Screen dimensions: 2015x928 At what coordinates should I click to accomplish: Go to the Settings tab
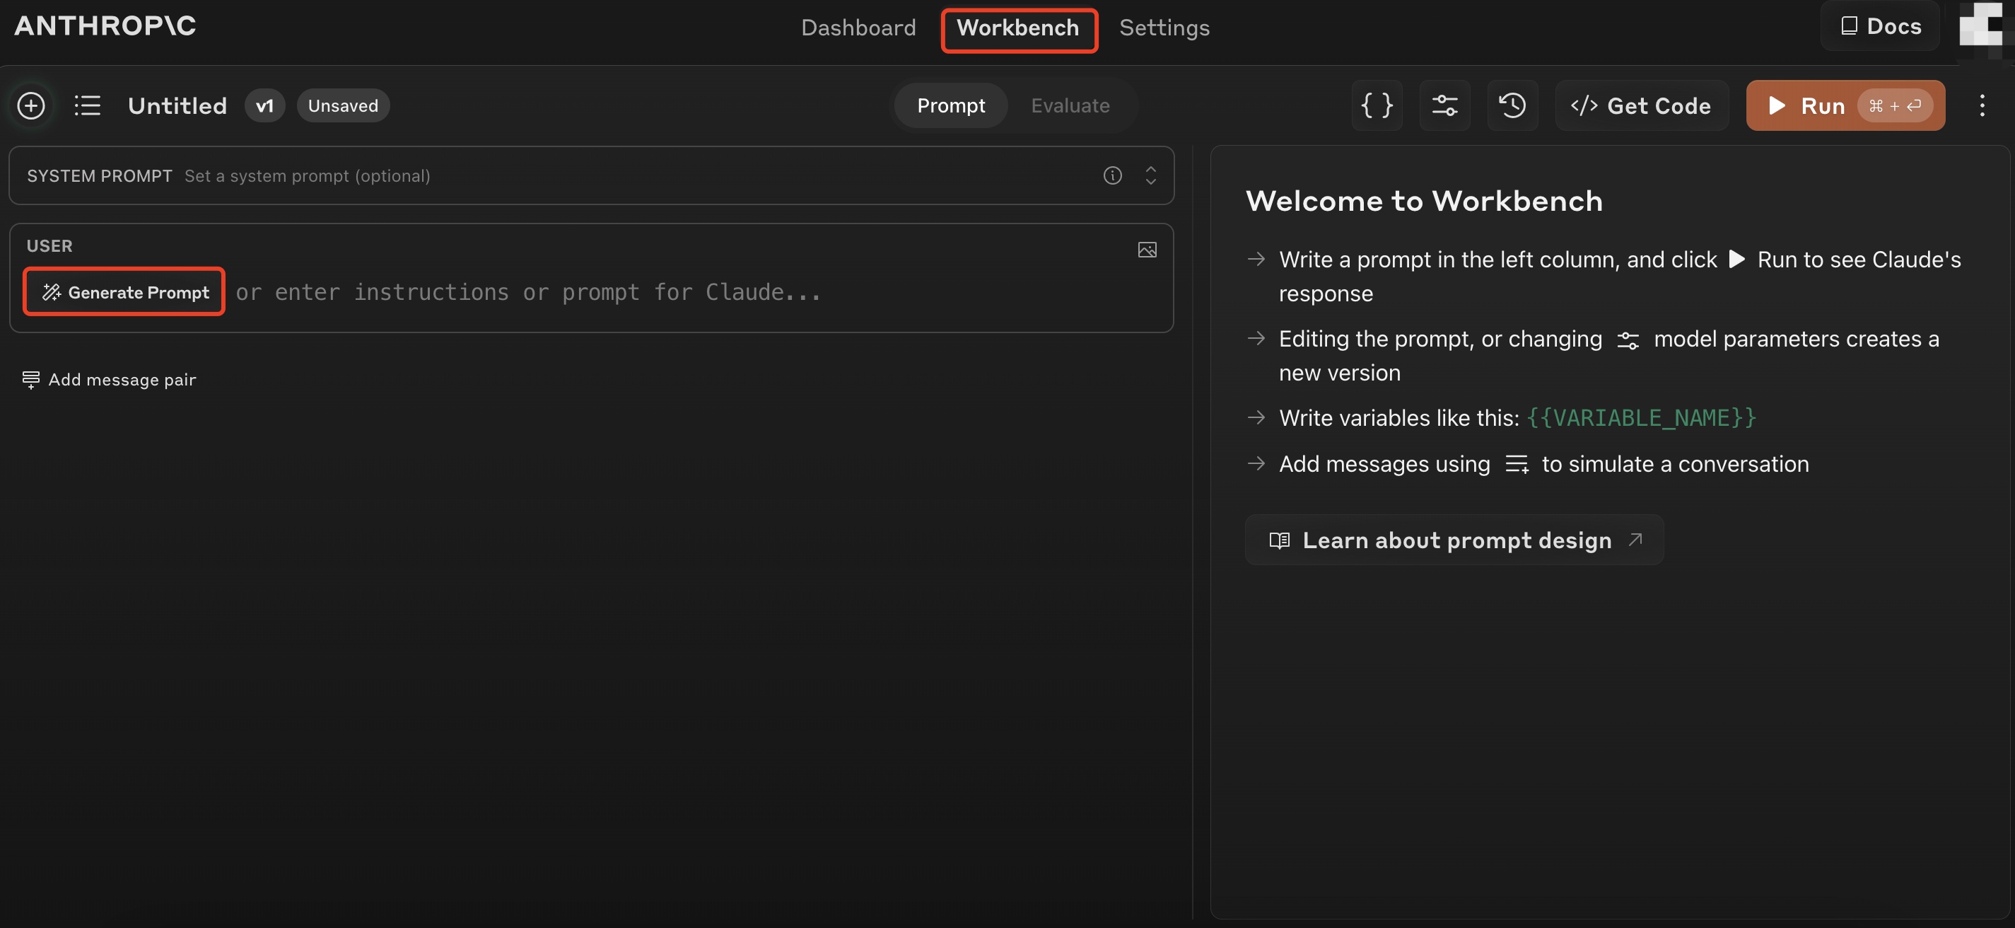[1164, 28]
